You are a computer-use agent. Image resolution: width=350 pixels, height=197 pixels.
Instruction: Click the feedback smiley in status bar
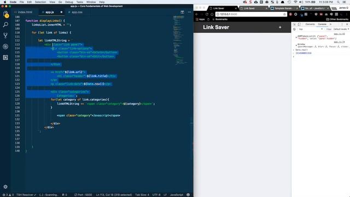188,195
